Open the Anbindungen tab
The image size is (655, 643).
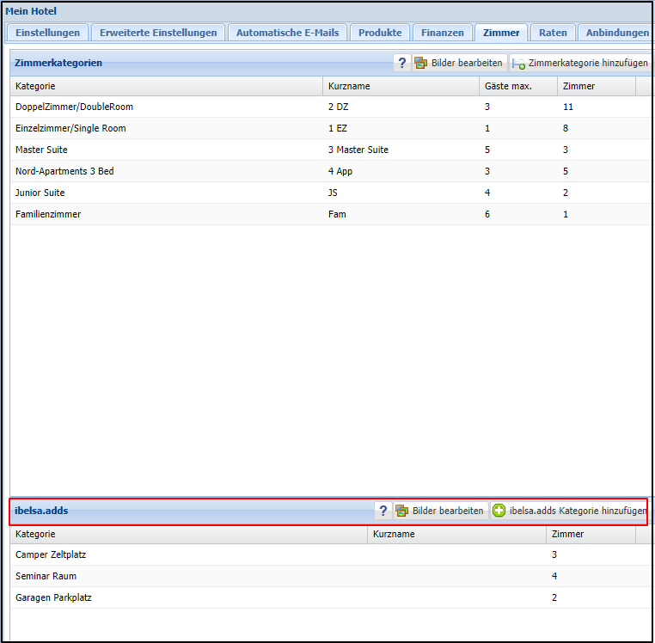point(616,33)
